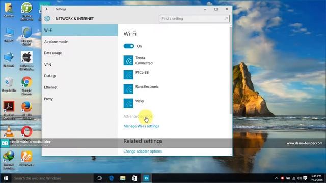Click the PTCL-BB network Wi-Fi icon
The height and width of the screenshot is (183, 326).
click(128, 75)
